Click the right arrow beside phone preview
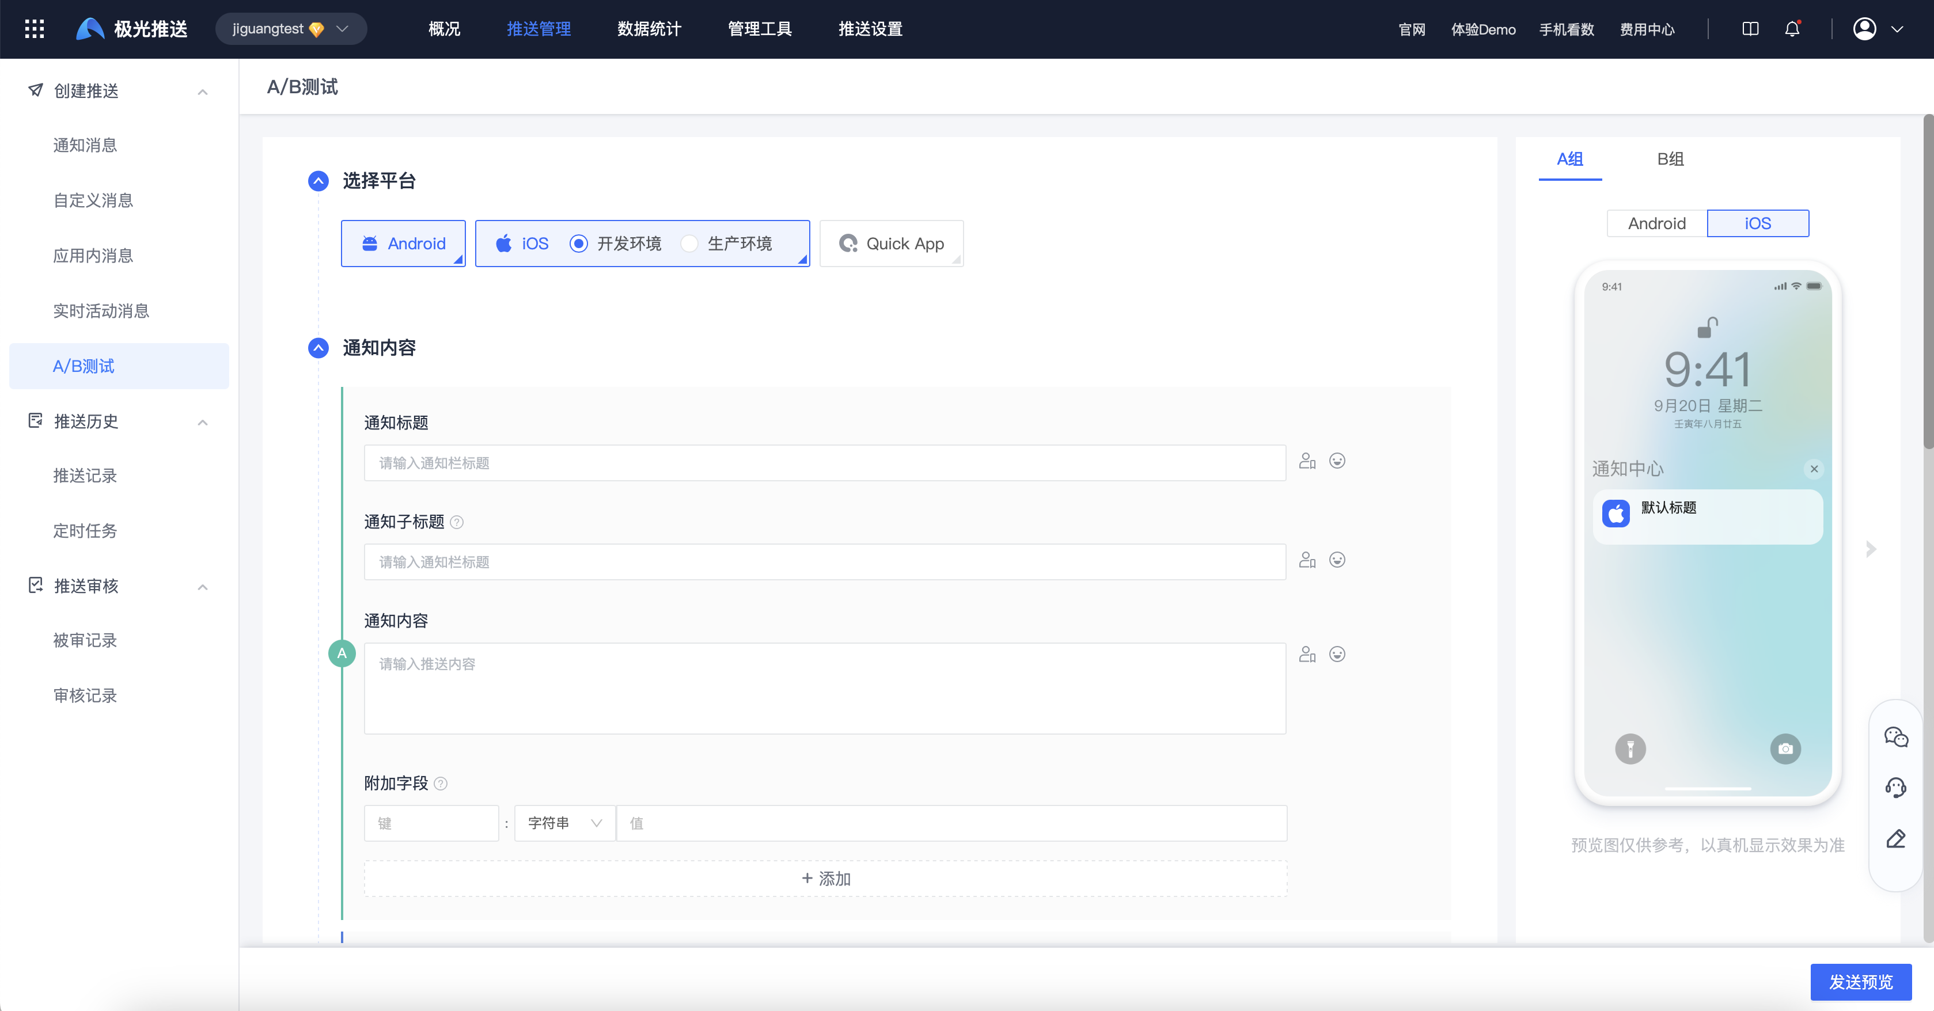This screenshot has width=1934, height=1011. 1871,549
